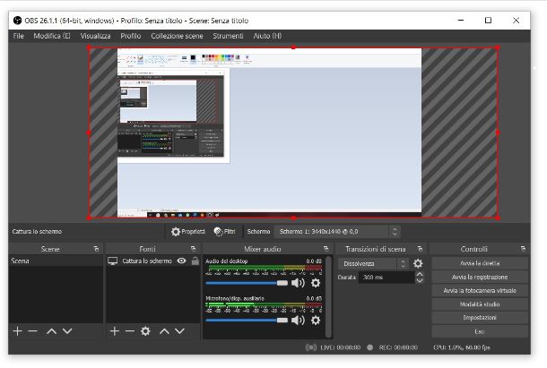The image size is (547, 368).
Task: Add a new source with plus
Action: (115, 331)
